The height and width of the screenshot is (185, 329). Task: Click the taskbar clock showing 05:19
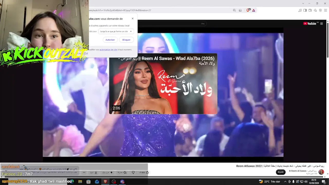click(314, 182)
